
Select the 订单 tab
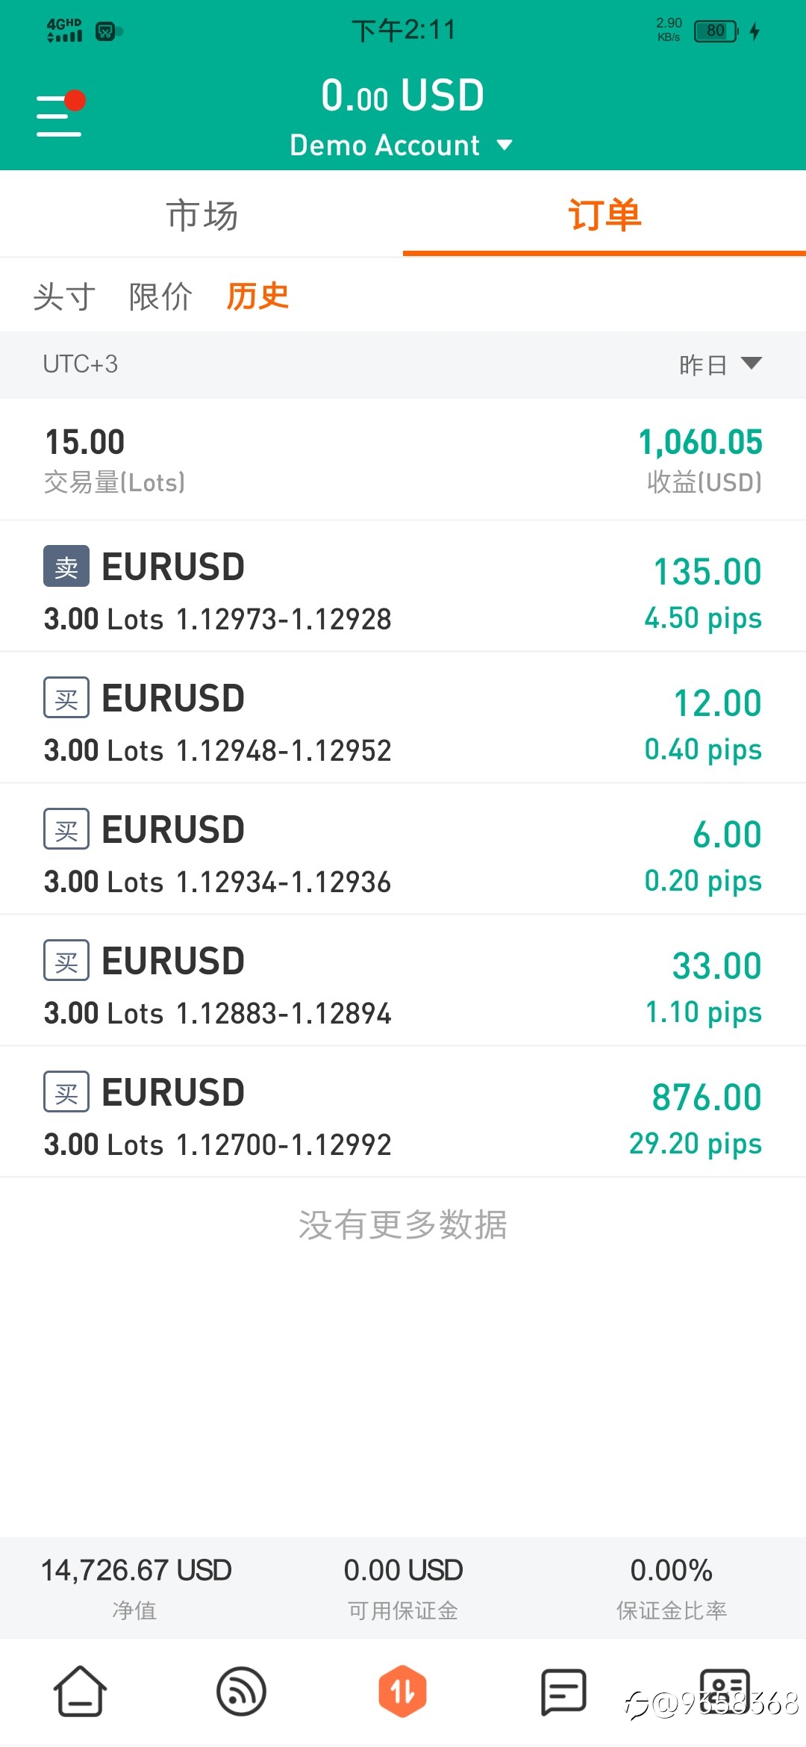(x=604, y=215)
